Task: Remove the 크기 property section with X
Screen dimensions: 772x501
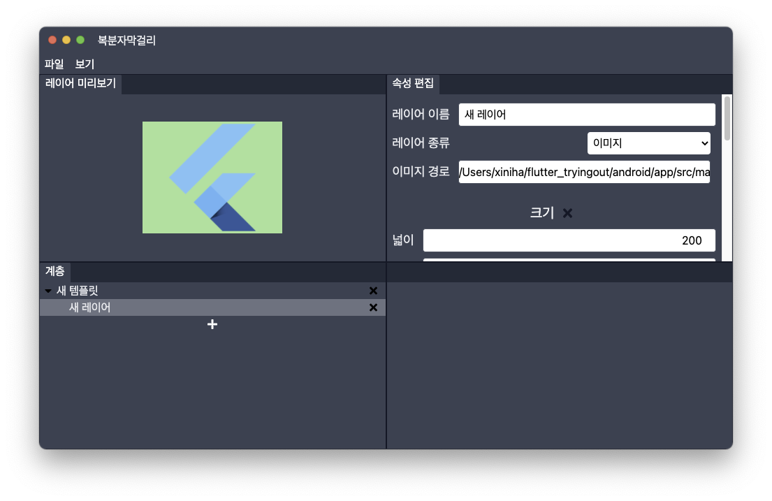Action: (567, 213)
